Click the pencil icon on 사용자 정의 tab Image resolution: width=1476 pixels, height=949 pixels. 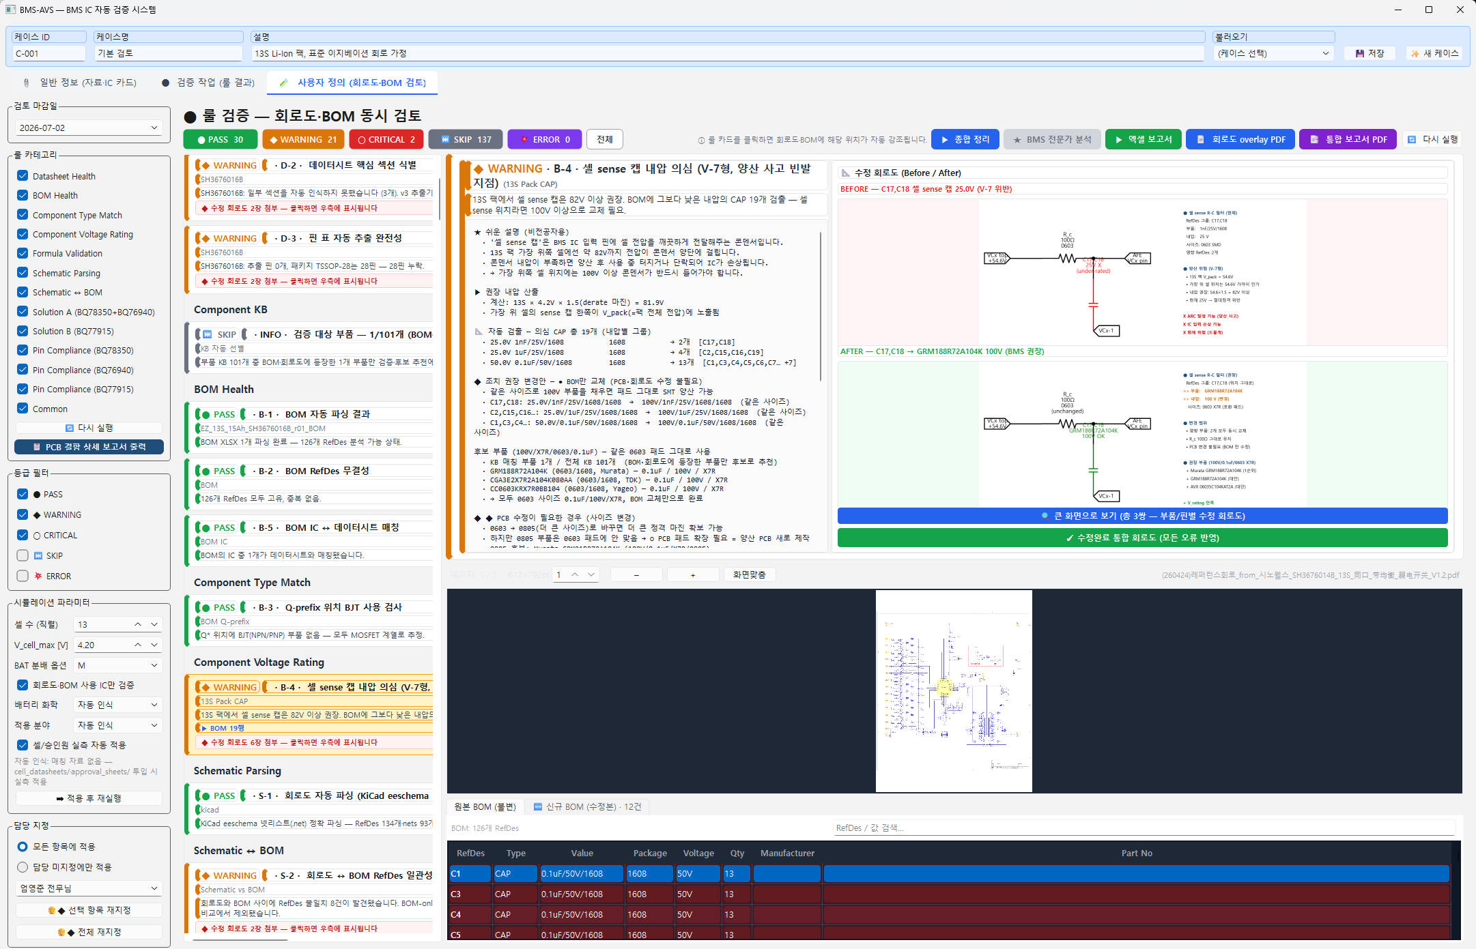tap(284, 83)
